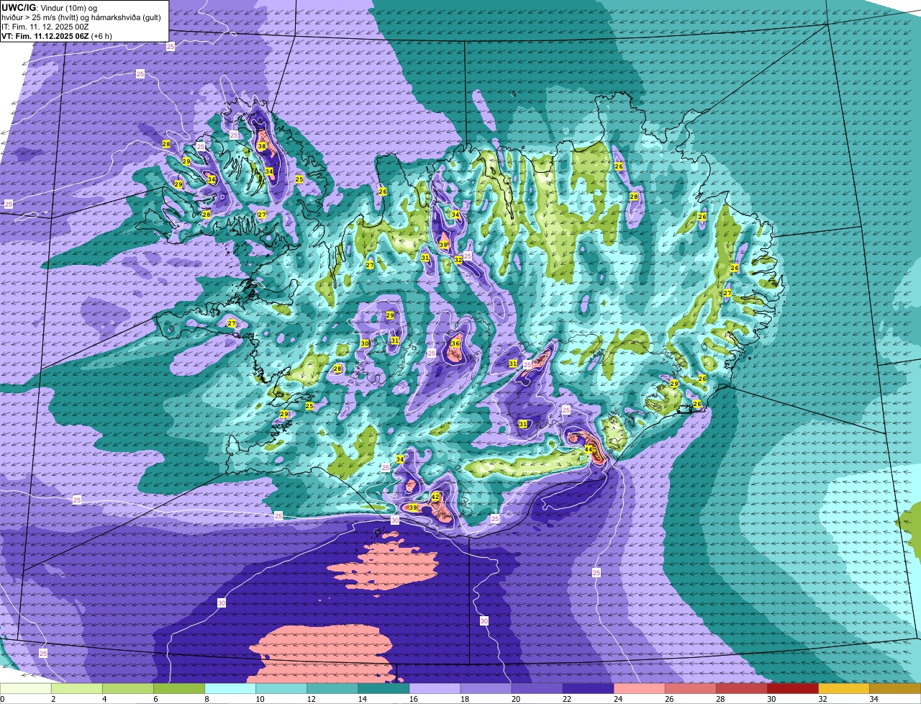921x704 pixels.
Task: Select the light green 2–4 m/s legend swatch
Action: (x=77, y=688)
